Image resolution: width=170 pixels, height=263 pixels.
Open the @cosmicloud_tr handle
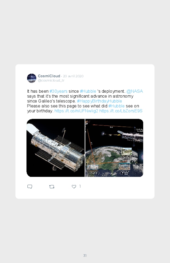point(51,80)
